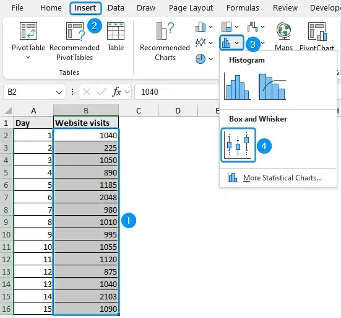Select column B header
Screen dimensions: 341x318
click(x=86, y=110)
